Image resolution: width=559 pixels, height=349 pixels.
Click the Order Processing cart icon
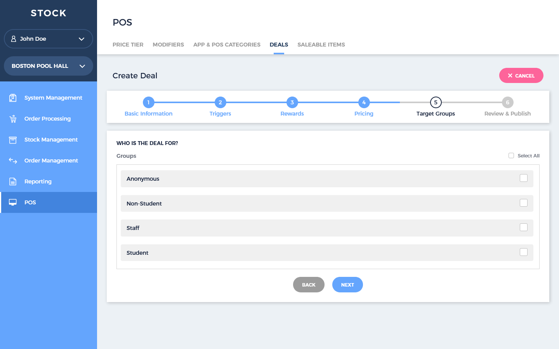coord(13,119)
